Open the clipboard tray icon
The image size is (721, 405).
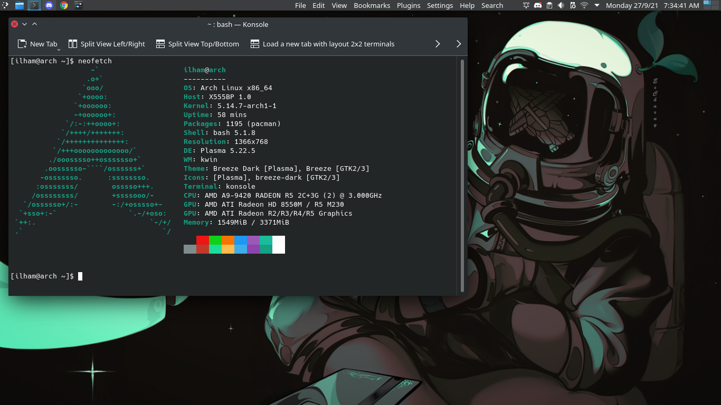coord(549,5)
